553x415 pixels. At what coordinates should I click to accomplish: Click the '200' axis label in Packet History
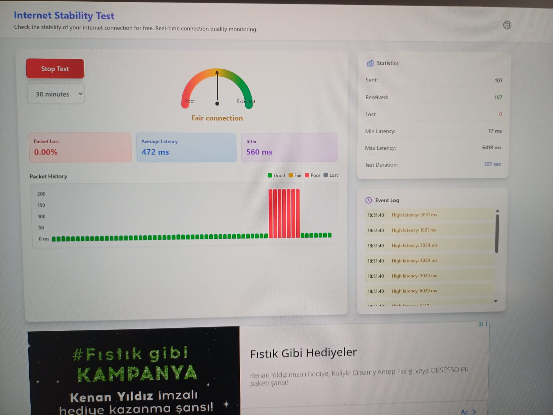tap(41, 194)
